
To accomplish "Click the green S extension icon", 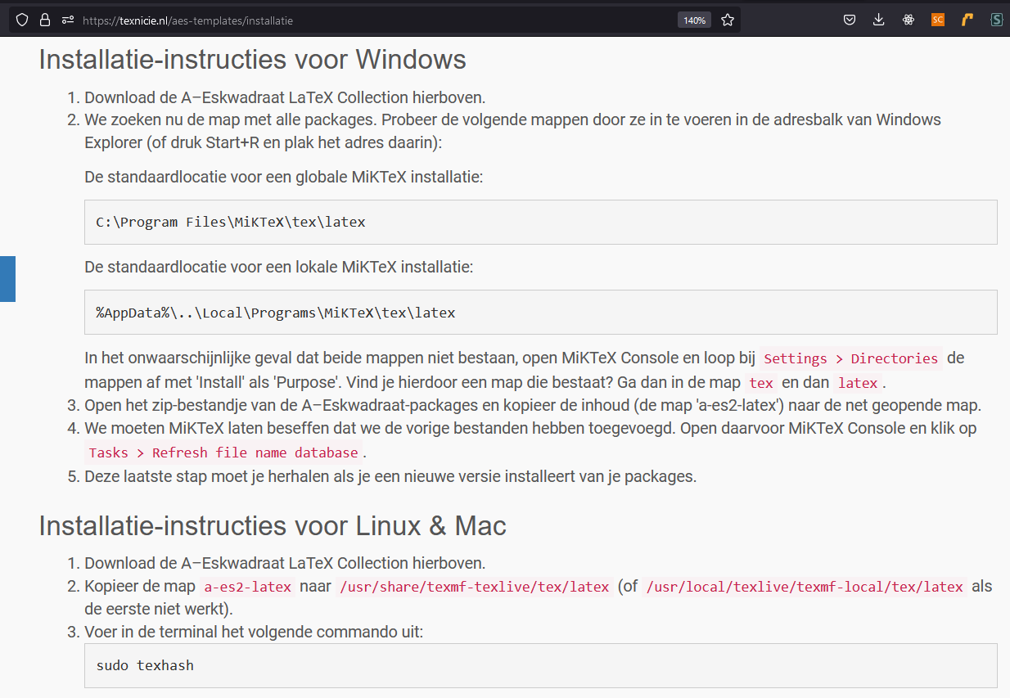I will (997, 20).
